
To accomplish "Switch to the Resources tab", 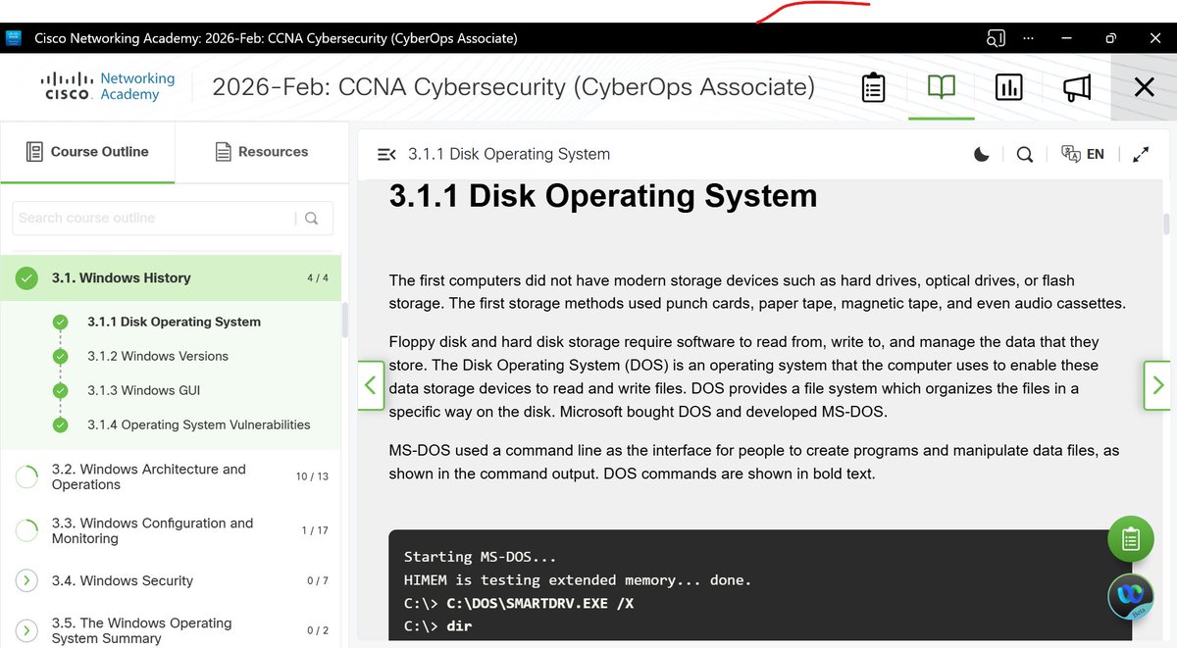I will point(261,152).
